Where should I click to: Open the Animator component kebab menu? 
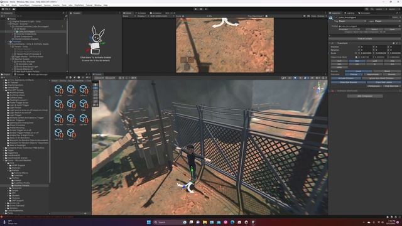coord(399,90)
